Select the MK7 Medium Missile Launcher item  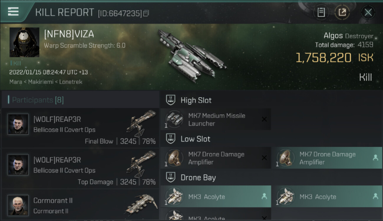click(x=216, y=119)
